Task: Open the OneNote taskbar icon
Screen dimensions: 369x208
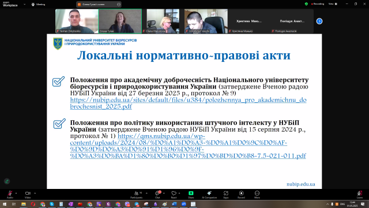Action: point(70,204)
